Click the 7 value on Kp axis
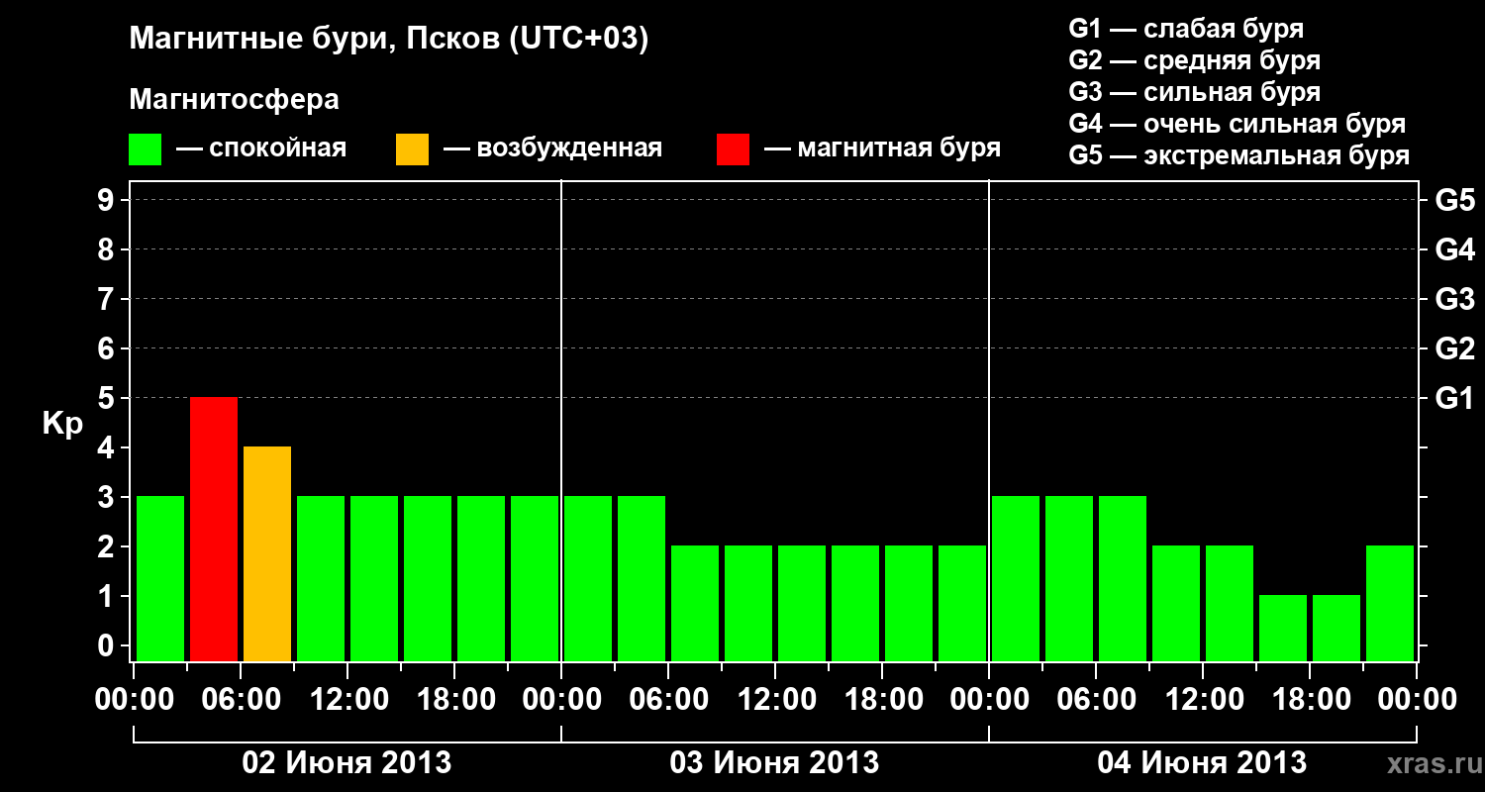Viewport: 1485px width, 792px height. (x=108, y=299)
